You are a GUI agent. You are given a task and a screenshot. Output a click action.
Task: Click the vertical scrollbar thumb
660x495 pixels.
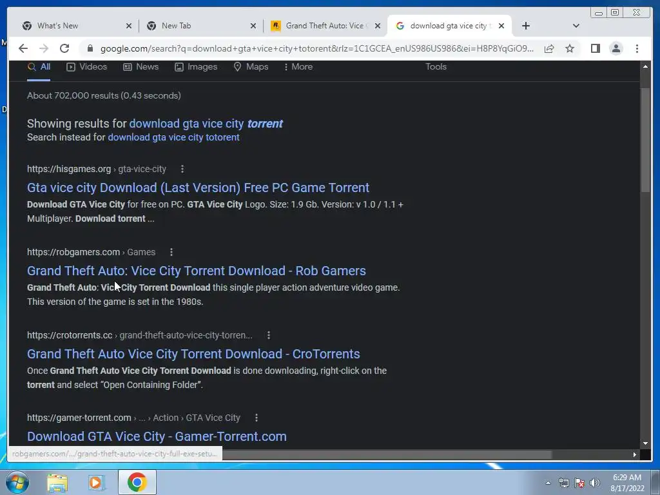click(645, 140)
